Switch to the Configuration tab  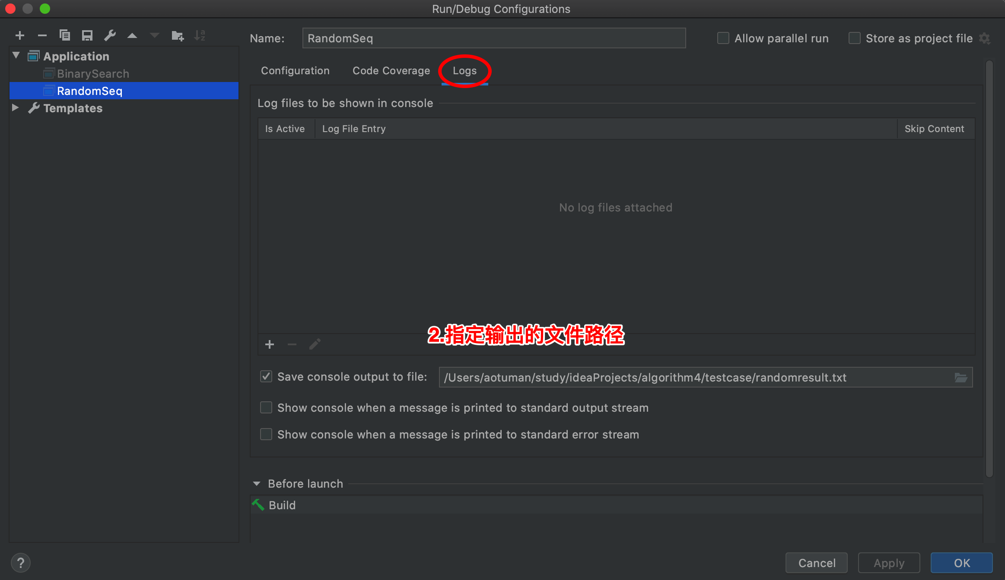(295, 71)
